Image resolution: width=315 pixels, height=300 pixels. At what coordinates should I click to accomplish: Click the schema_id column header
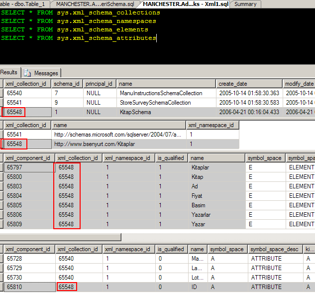tap(67, 84)
